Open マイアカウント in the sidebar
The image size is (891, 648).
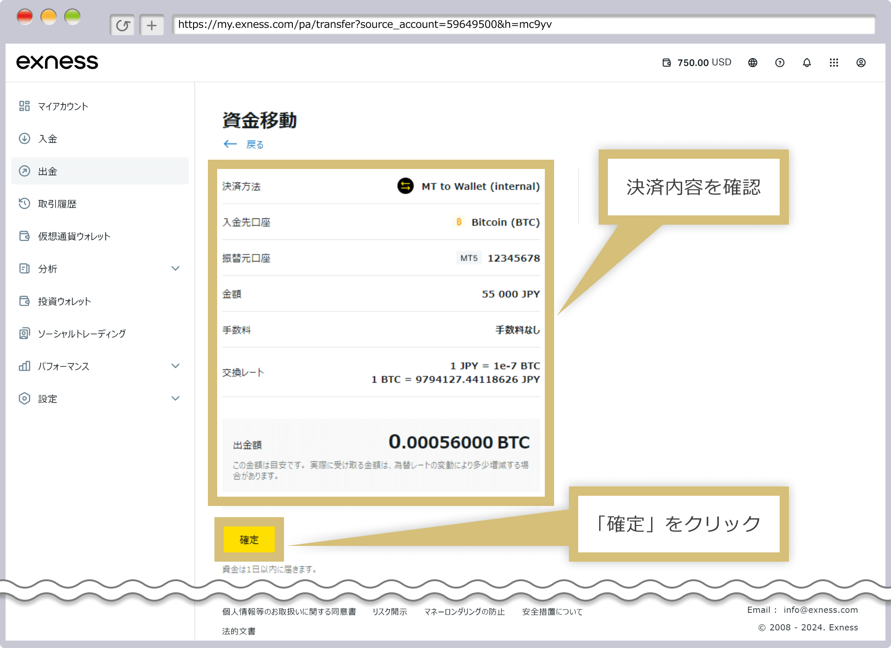pos(100,106)
